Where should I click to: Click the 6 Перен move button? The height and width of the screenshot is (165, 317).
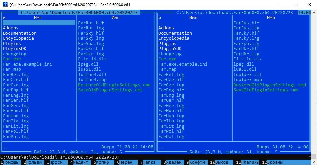[127, 162]
